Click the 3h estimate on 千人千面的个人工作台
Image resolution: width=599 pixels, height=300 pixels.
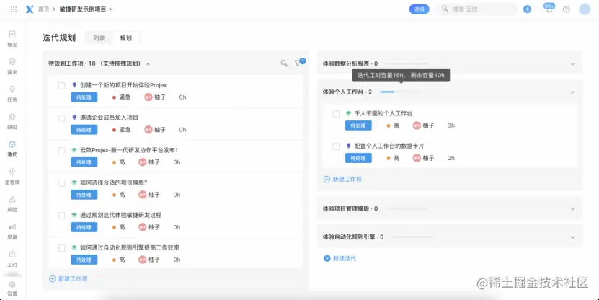coord(451,125)
